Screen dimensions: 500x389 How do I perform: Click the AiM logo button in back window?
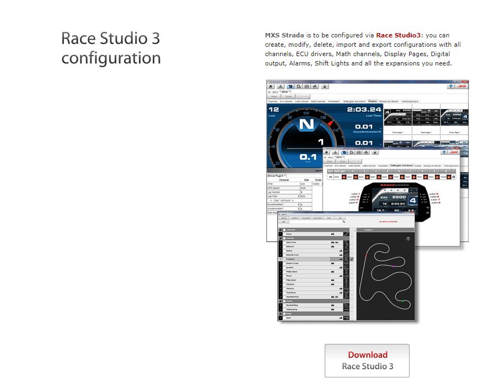[462, 86]
